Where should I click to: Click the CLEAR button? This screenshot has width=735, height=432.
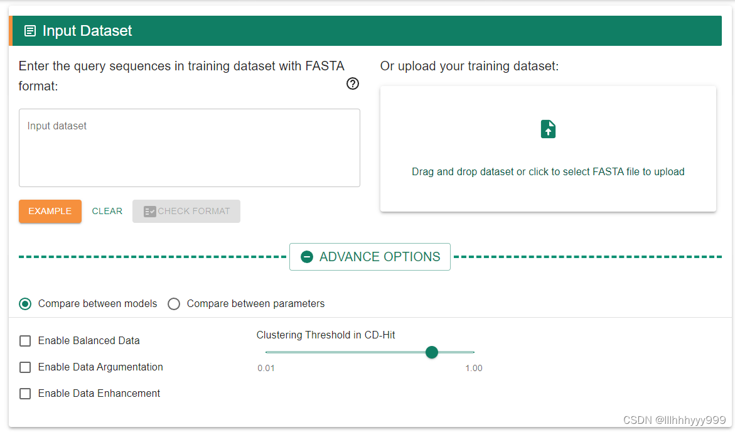pyautogui.click(x=107, y=211)
